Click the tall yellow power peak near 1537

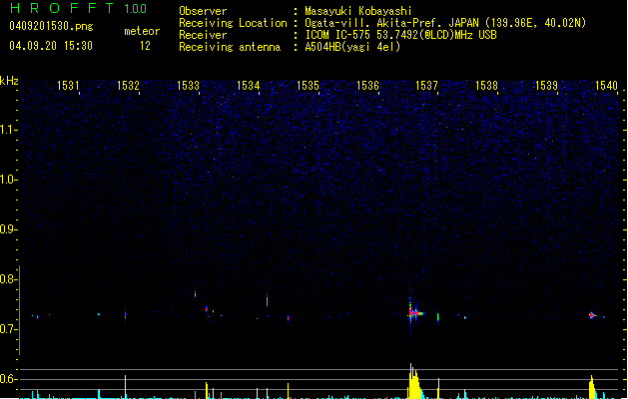pyautogui.click(x=415, y=381)
